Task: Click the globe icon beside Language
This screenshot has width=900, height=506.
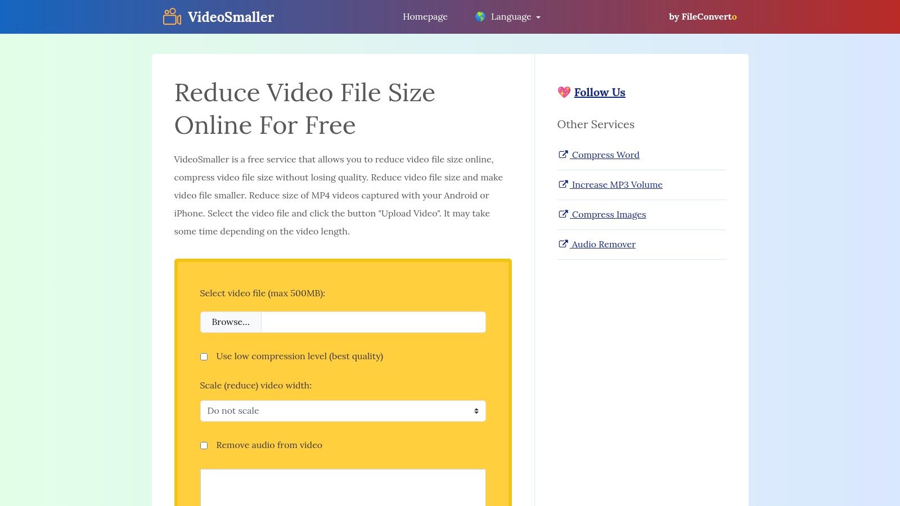Action: point(480,17)
